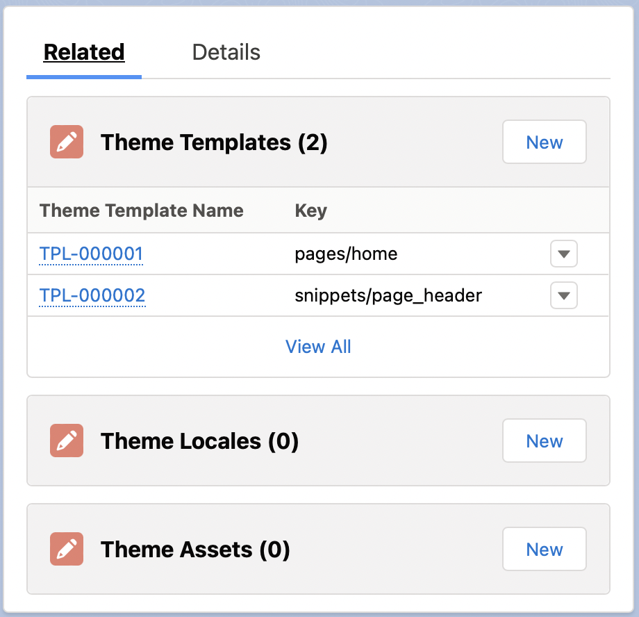
Task: Create a new Theme Locale
Action: 545,441
